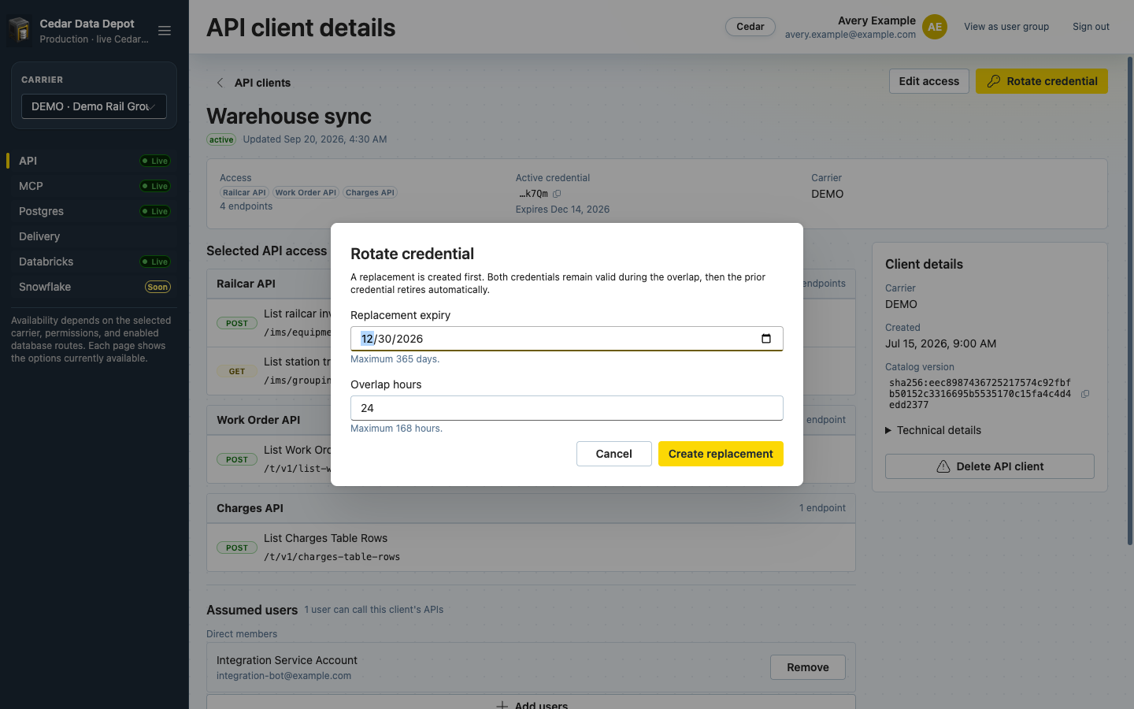Return to the API clients list link
1134x709 pixels.
(262, 83)
